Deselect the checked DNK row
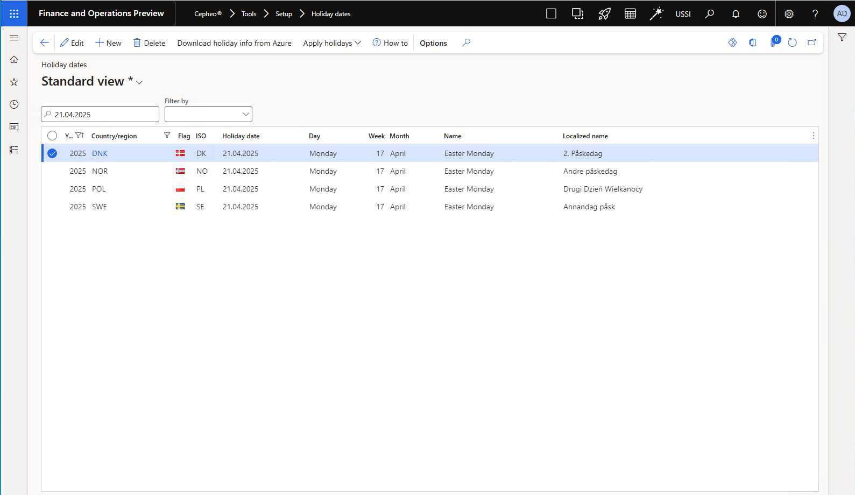The height and width of the screenshot is (495, 855). coord(52,153)
